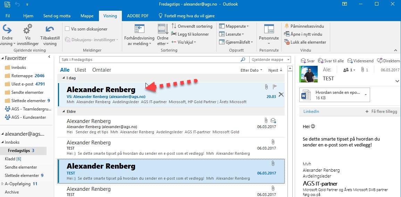Image resolution: width=401 pixels, height=197 pixels.
Task: Expand the A-Oppfølging folder
Action: tap(3, 183)
